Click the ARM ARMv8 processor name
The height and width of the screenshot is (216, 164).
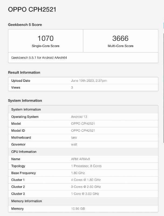tap(80, 159)
